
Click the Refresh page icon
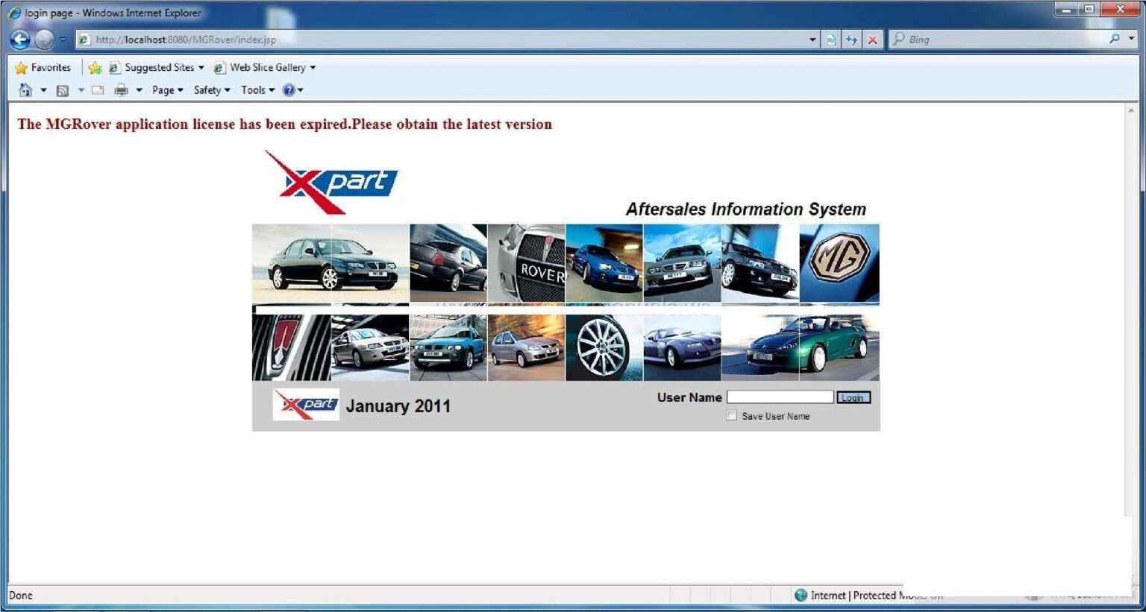click(x=851, y=40)
